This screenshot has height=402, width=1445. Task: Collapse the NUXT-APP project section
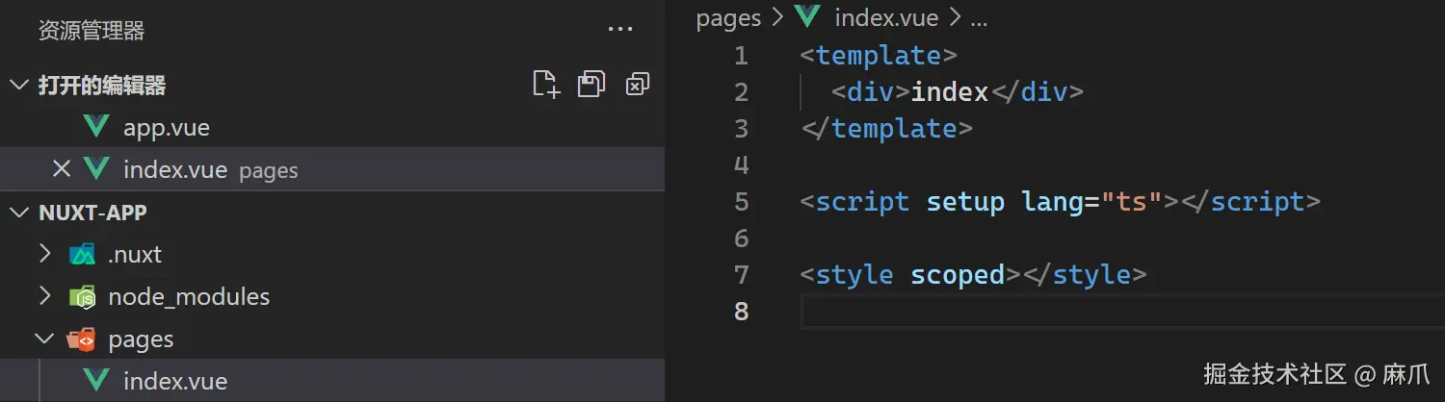tap(19, 212)
